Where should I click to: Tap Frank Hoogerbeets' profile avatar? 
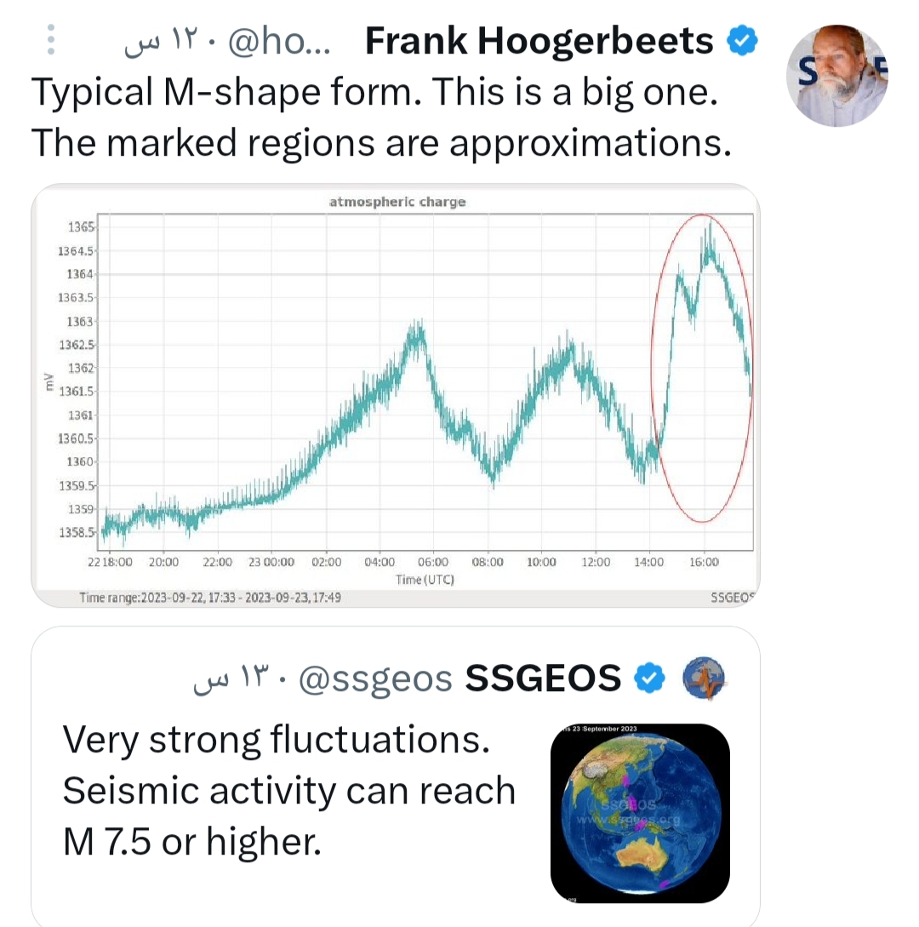point(836,75)
